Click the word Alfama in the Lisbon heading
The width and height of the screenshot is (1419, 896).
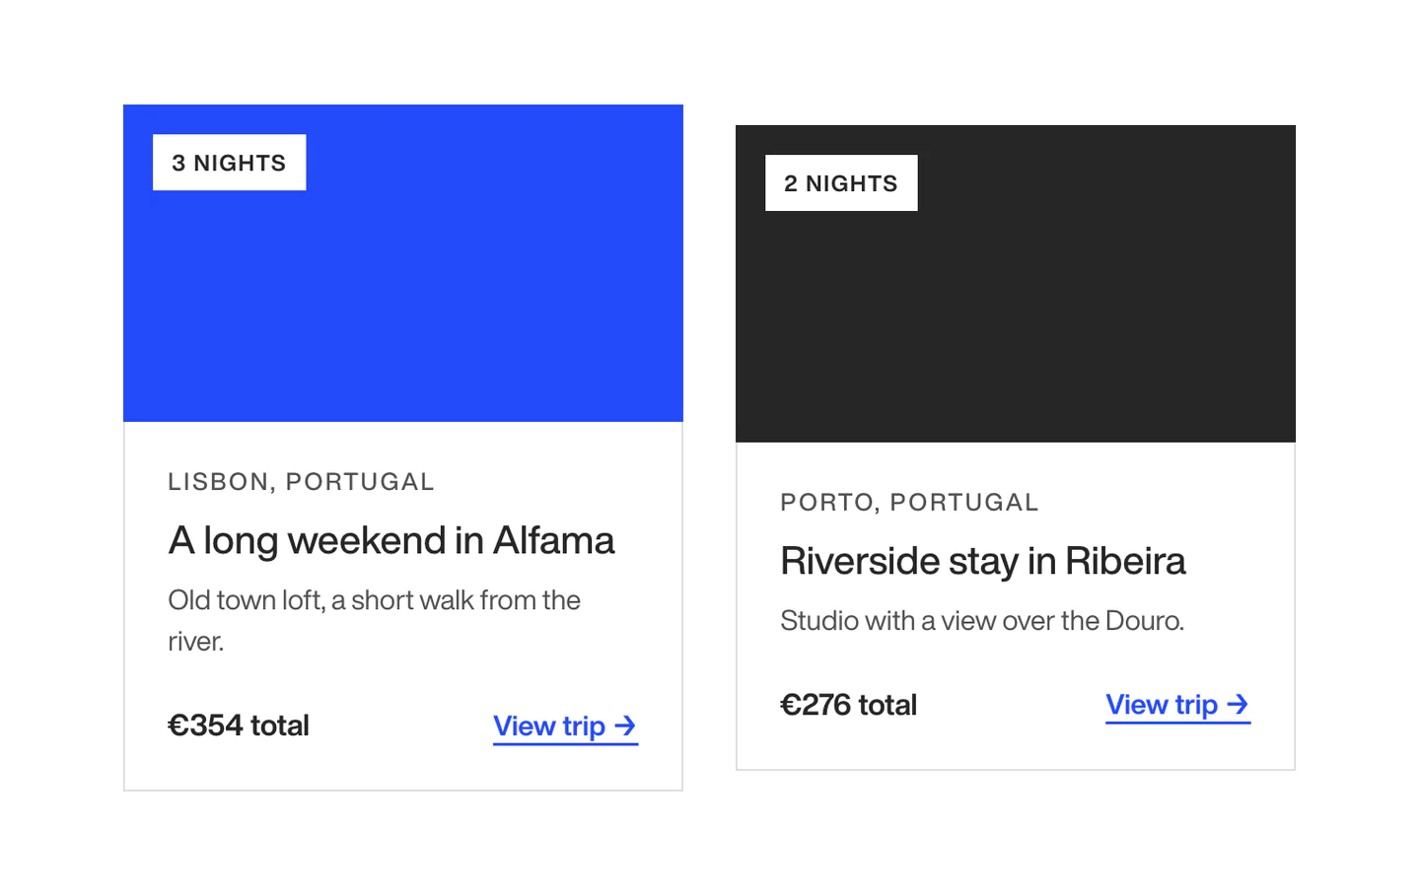[553, 540]
